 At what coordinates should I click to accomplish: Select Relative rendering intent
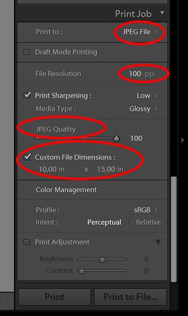pyautogui.click(x=148, y=222)
